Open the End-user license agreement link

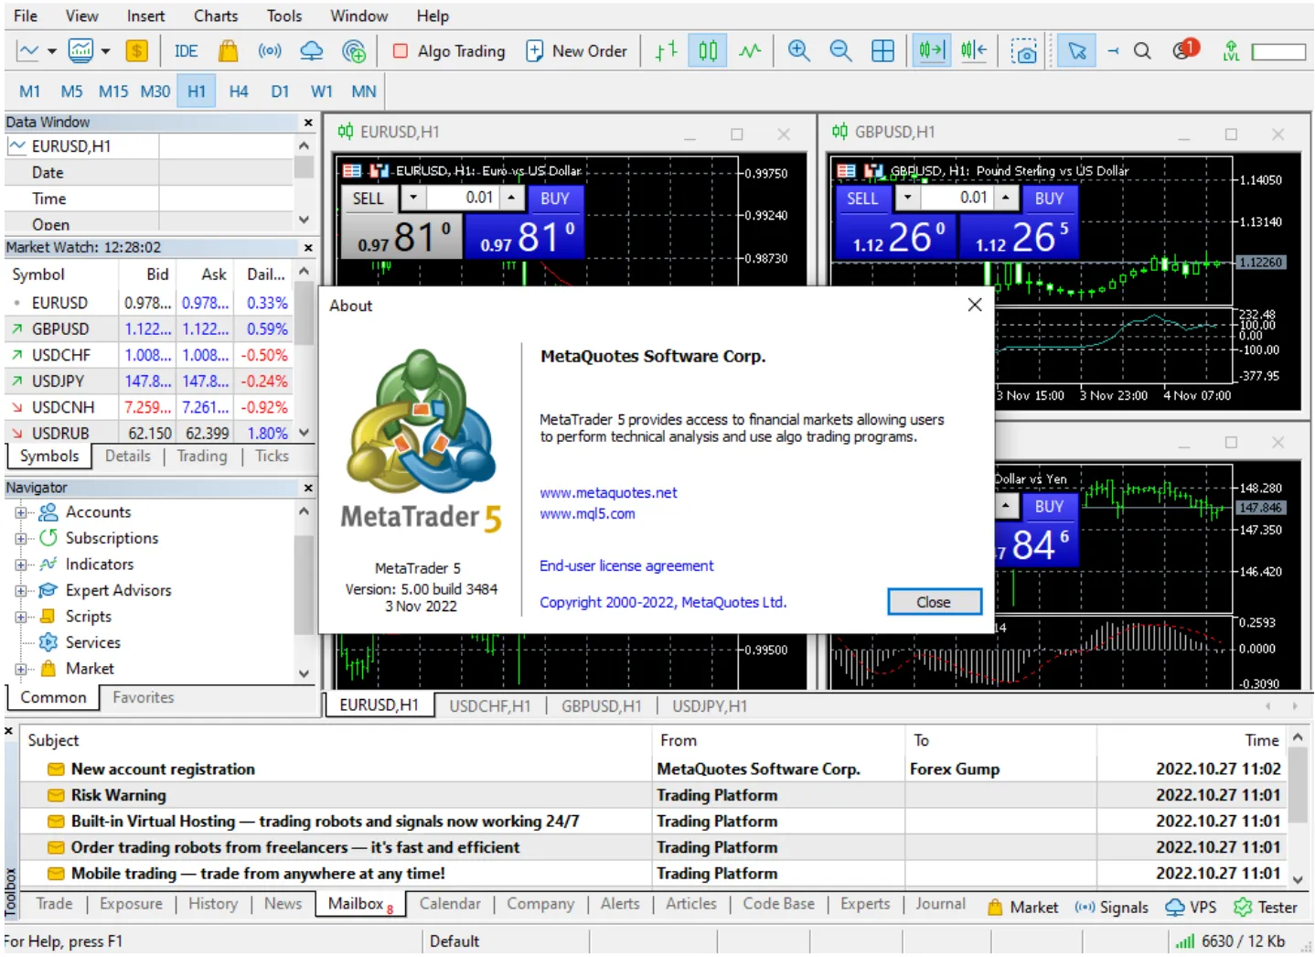[626, 566]
